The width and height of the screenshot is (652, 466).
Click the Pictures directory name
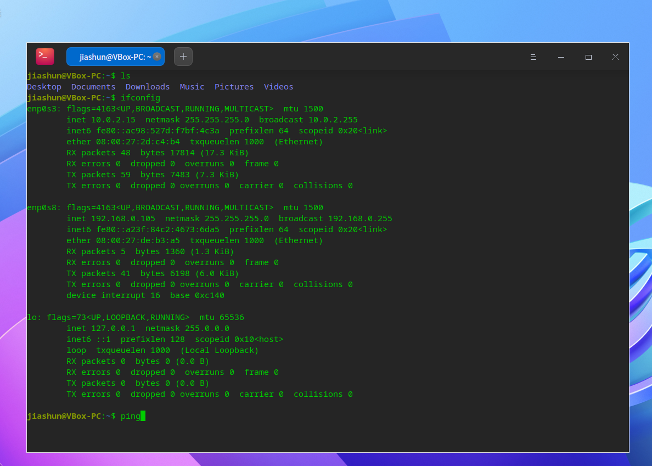point(234,87)
